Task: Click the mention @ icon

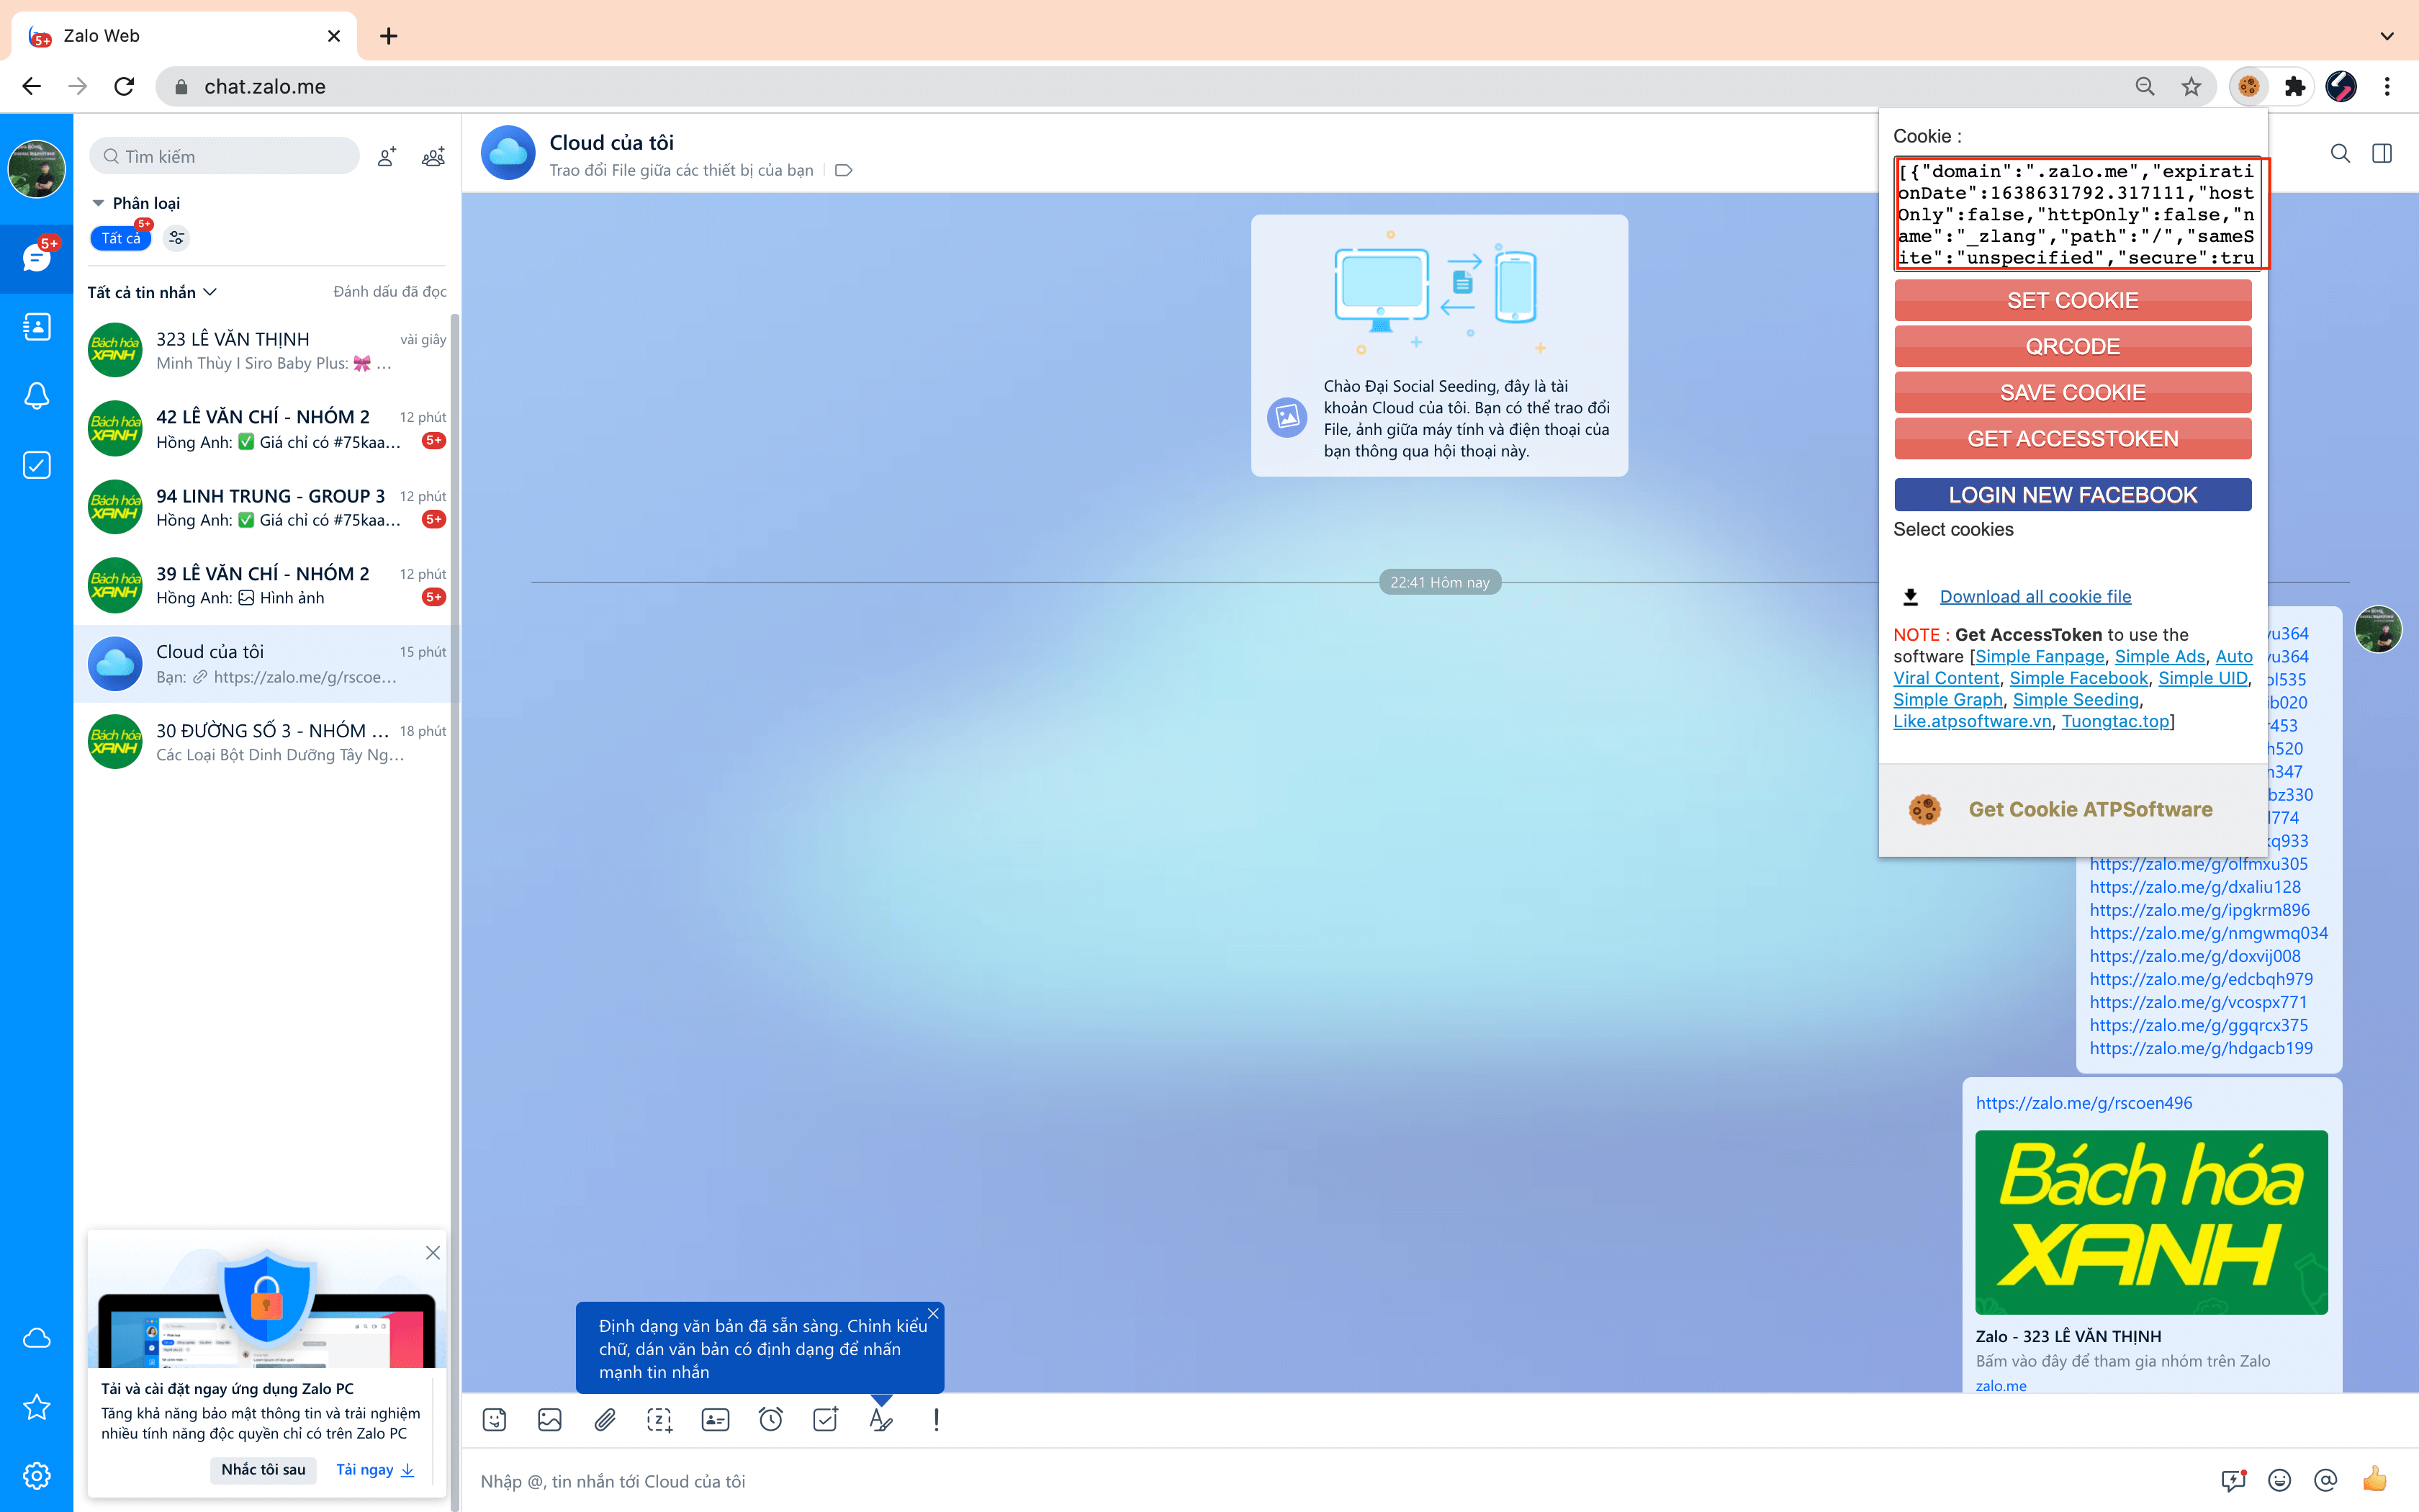Action: pos(2326,1480)
